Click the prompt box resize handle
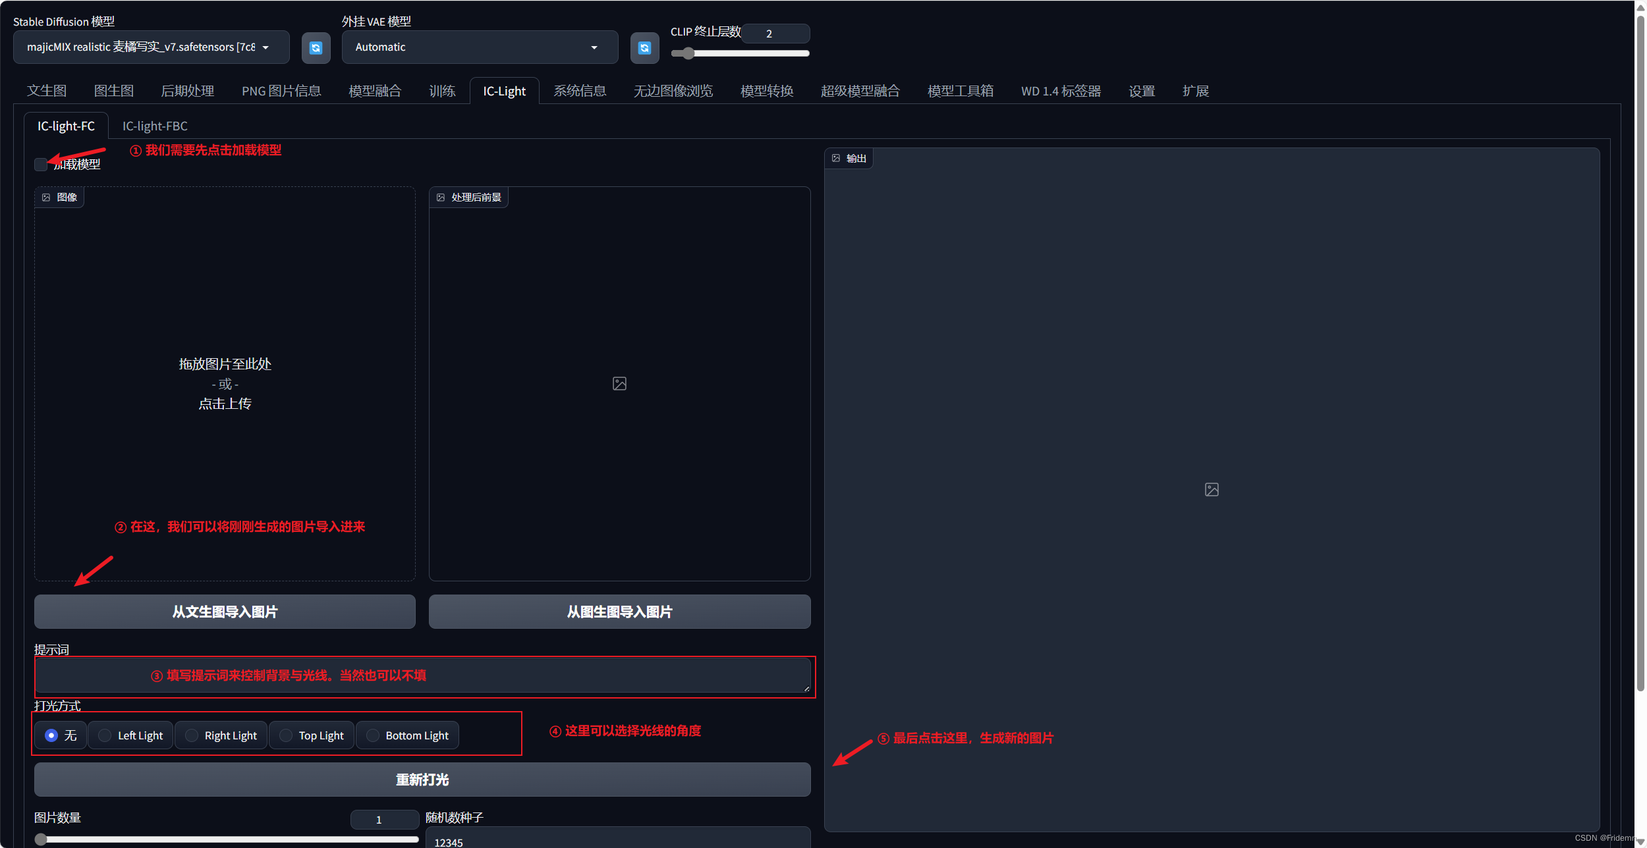Image resolution: width=1647 pixels, height=848 pixels. coord(806,689)
